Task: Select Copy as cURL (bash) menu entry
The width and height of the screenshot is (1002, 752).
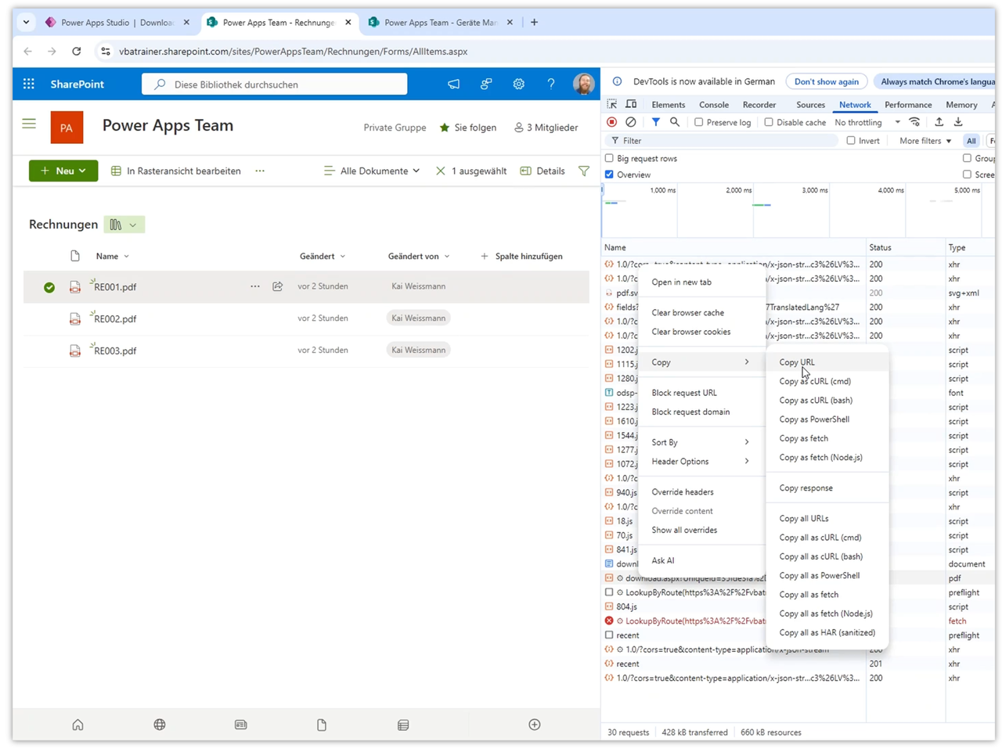Action: [x=816, y=400]
